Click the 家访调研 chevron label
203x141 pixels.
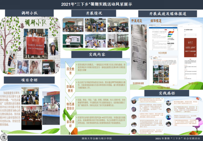(x=70, y=124)
